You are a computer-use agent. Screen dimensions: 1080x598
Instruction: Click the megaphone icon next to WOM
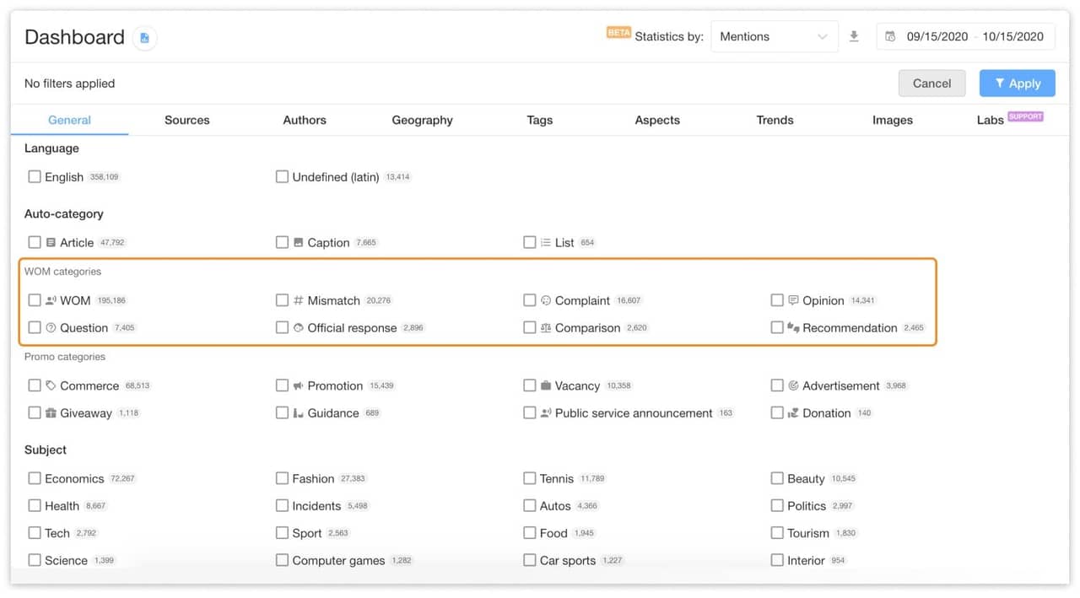point(51,299)
